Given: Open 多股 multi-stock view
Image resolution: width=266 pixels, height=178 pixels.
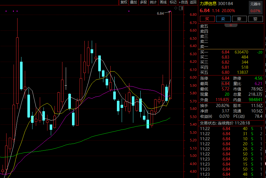Looking at the screenshot, I should (143, 2).
